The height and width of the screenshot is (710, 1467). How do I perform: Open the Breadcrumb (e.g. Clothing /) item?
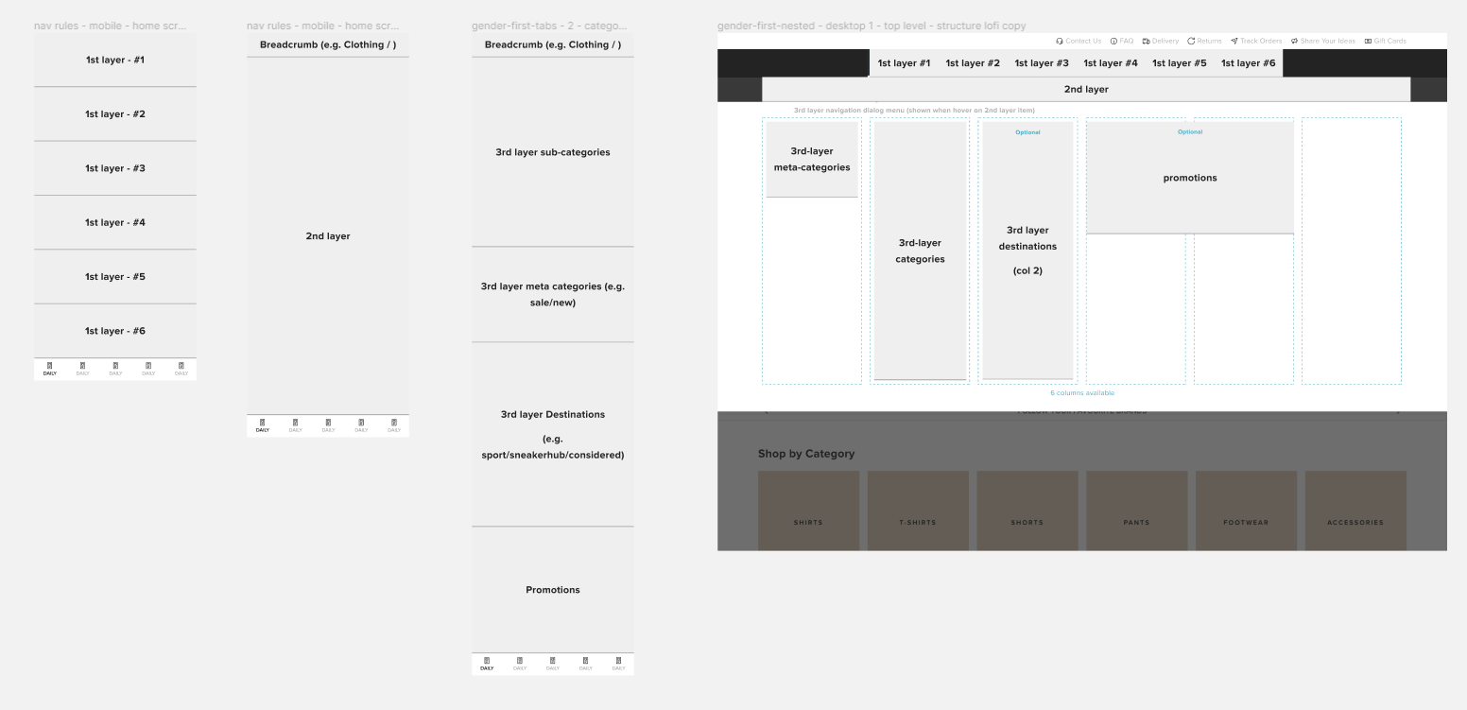coord(327,43)
